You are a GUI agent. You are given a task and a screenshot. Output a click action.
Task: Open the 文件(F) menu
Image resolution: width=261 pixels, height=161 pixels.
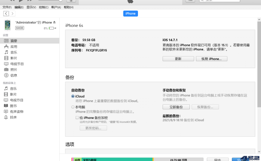7,7
